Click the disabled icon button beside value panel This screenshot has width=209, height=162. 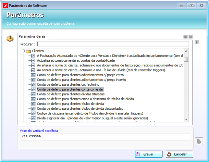tap(199, 141)
